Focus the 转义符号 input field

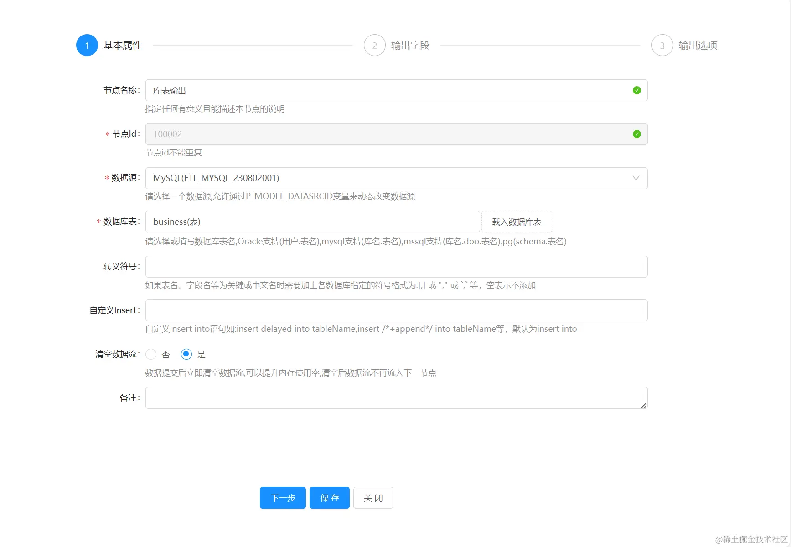pyautogui.click(x=396, y=267)
